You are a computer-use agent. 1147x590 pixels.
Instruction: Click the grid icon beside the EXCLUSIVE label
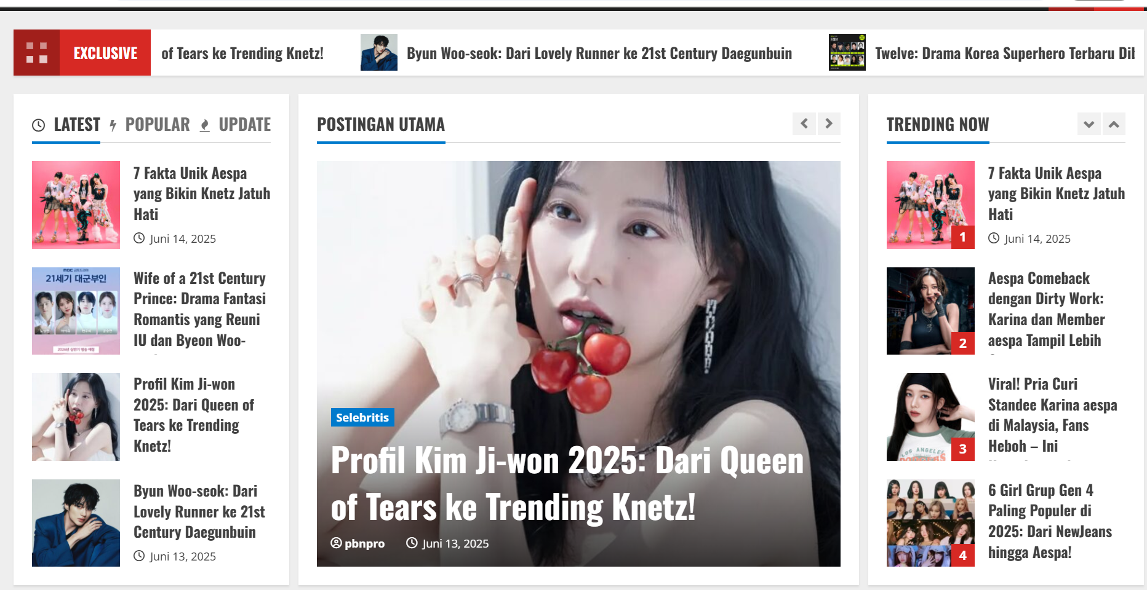(37, 53)
